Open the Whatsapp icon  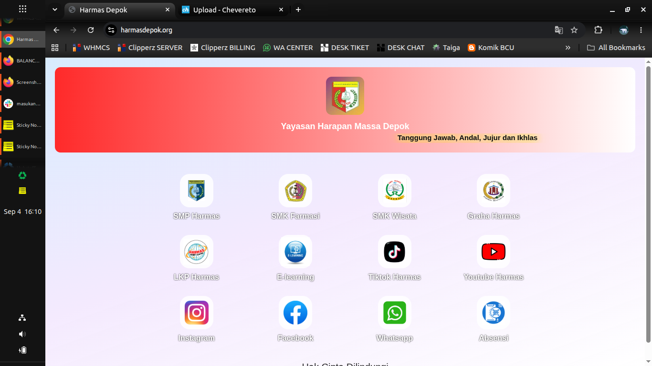[x=395, y=313]
